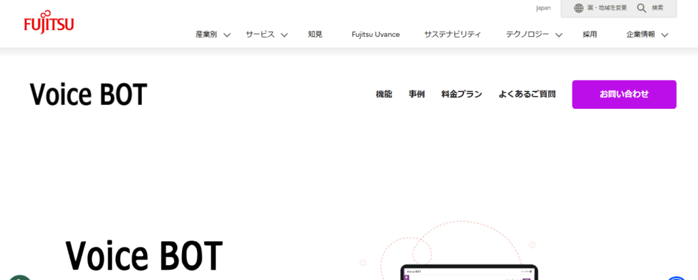The width and height of the screenshot is (698, 280).
Task: Open the よくあるご質問 link
Action: tap(527, 95)
